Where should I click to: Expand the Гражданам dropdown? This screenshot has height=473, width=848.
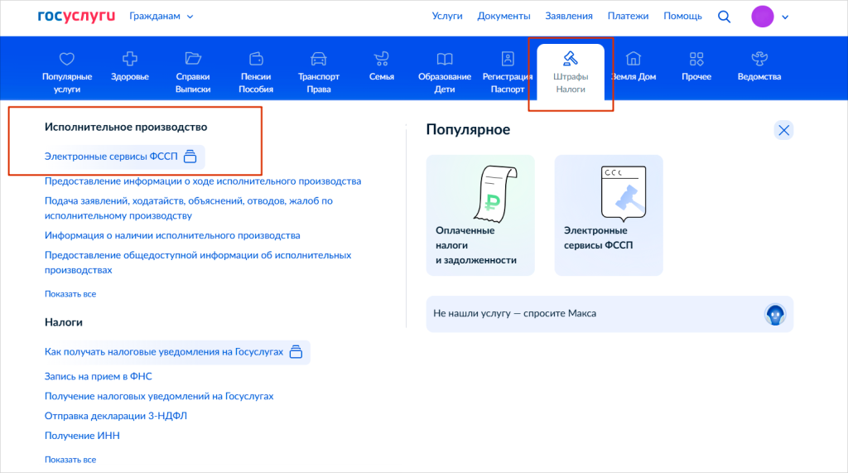(161, 16)
